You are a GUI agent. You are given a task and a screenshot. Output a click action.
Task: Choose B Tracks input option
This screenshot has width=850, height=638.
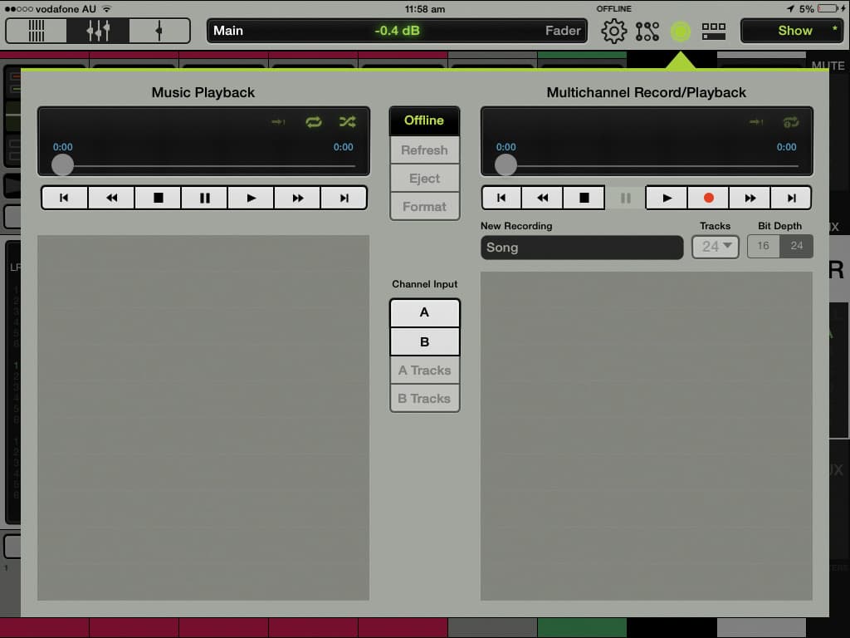pos(424,398)
